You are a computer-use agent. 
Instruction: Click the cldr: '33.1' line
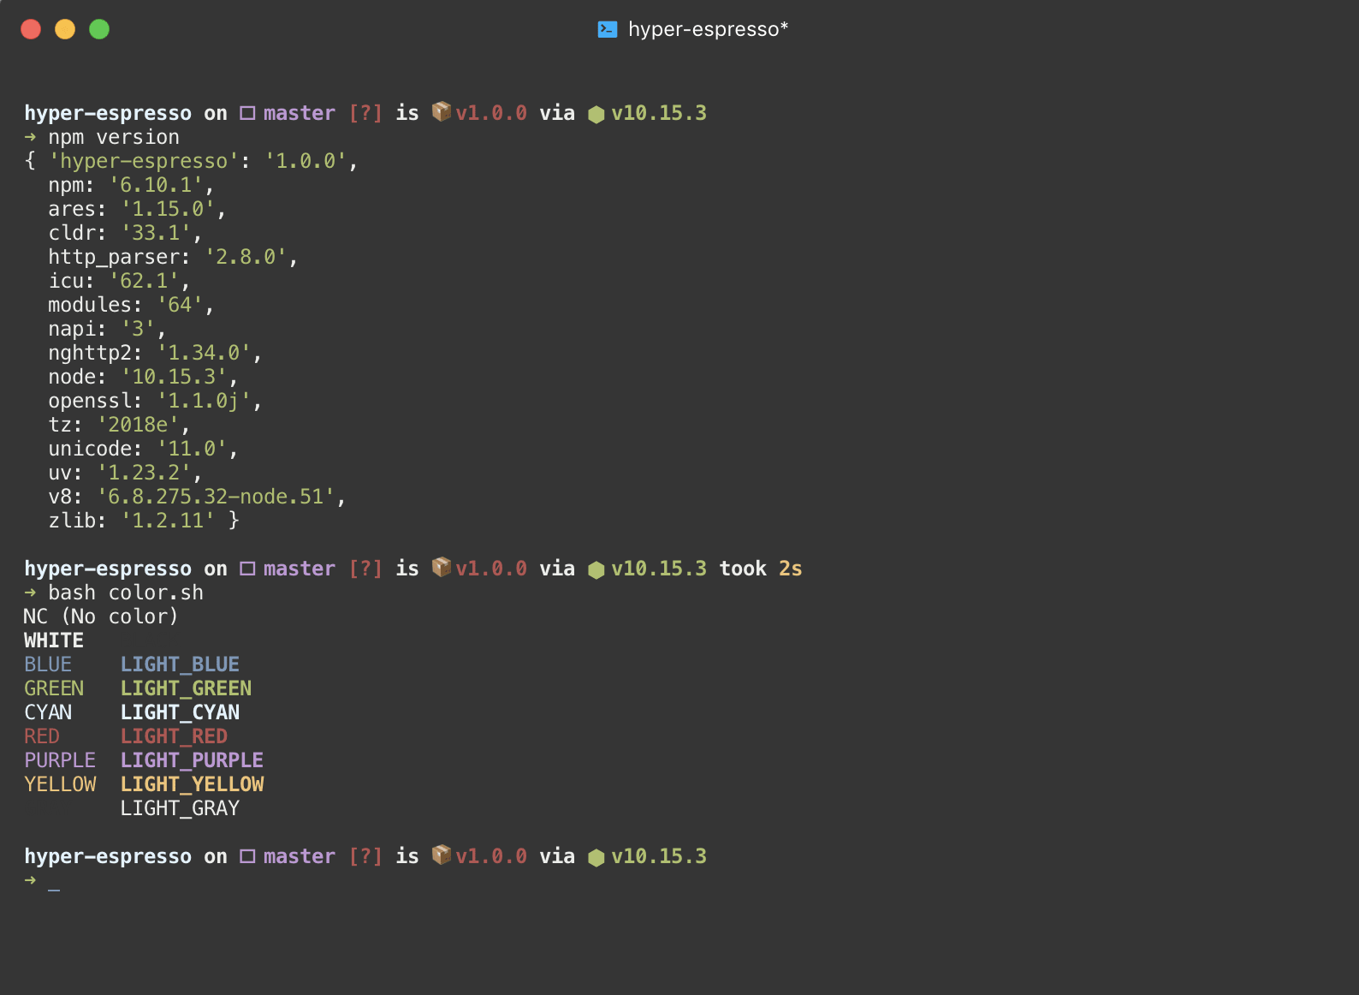[125, 233]
